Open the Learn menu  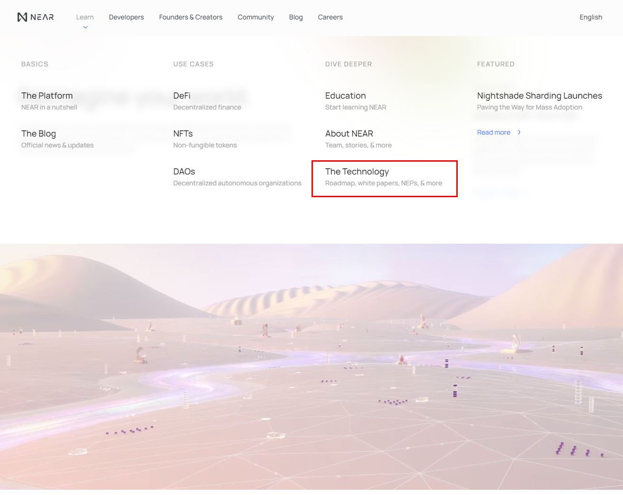pos(85,17)
